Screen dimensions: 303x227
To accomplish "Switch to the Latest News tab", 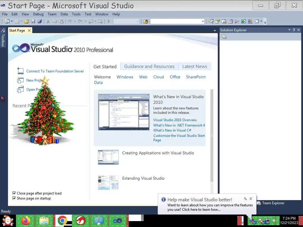I will (x=195, y=67).
